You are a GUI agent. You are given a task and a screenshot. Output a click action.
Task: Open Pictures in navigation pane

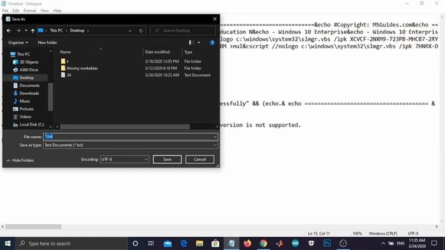(x=23, y=109)
